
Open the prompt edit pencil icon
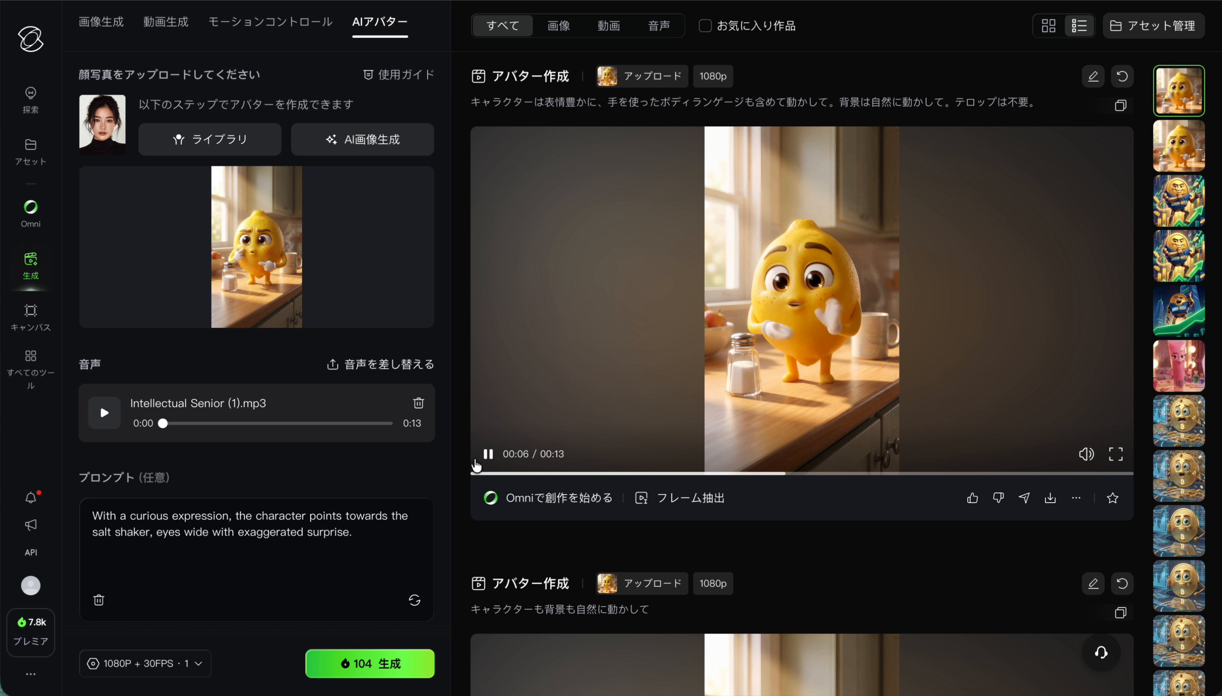point(1093,76)
